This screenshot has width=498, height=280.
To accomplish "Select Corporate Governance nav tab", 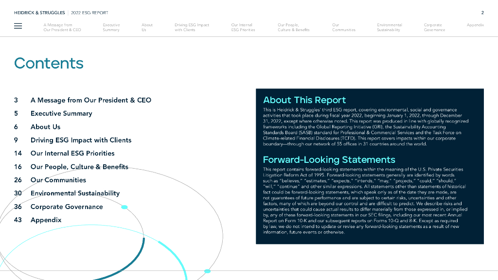I will pyautogui.click(x=434, y=27).
